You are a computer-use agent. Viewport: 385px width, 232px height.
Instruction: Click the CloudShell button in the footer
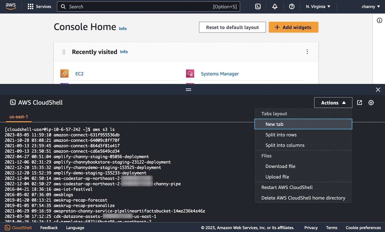19,228
